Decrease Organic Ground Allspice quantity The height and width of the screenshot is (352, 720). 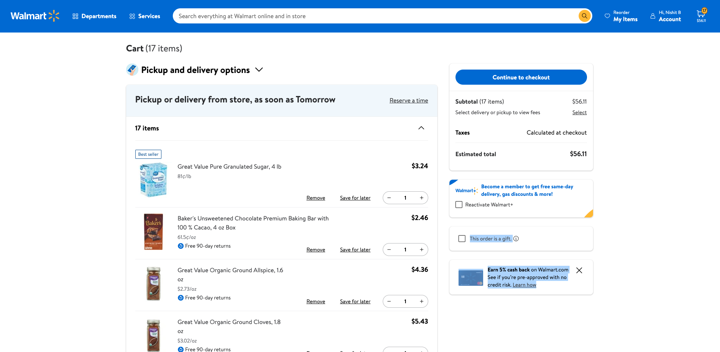point(389,301)
